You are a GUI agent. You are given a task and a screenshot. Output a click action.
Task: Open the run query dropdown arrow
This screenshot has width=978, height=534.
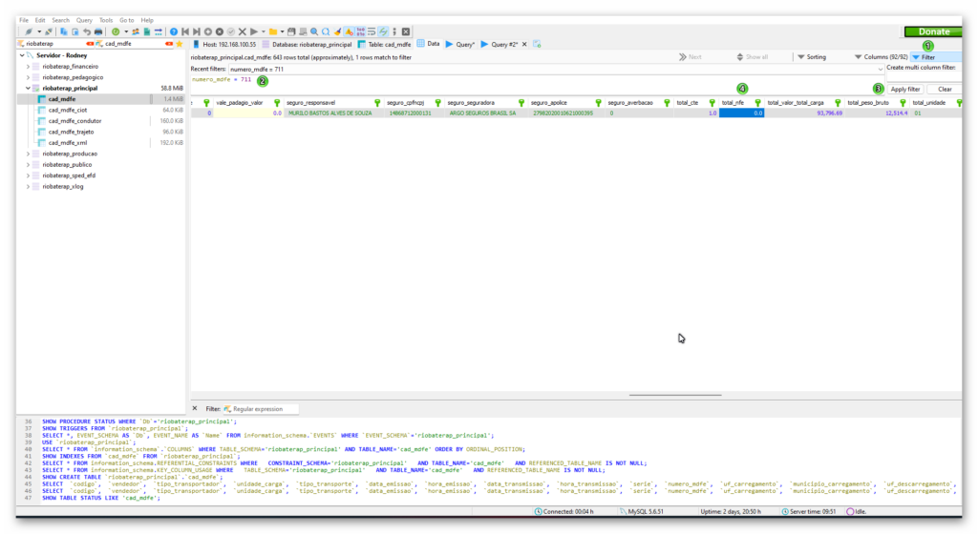coord(264,31)
